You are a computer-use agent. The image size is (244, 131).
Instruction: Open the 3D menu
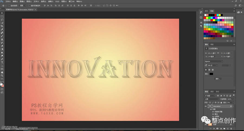[57, 1]
